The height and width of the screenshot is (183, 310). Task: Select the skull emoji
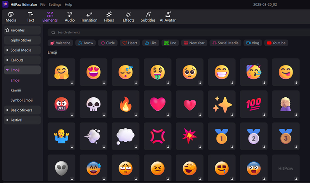point(93,104)
